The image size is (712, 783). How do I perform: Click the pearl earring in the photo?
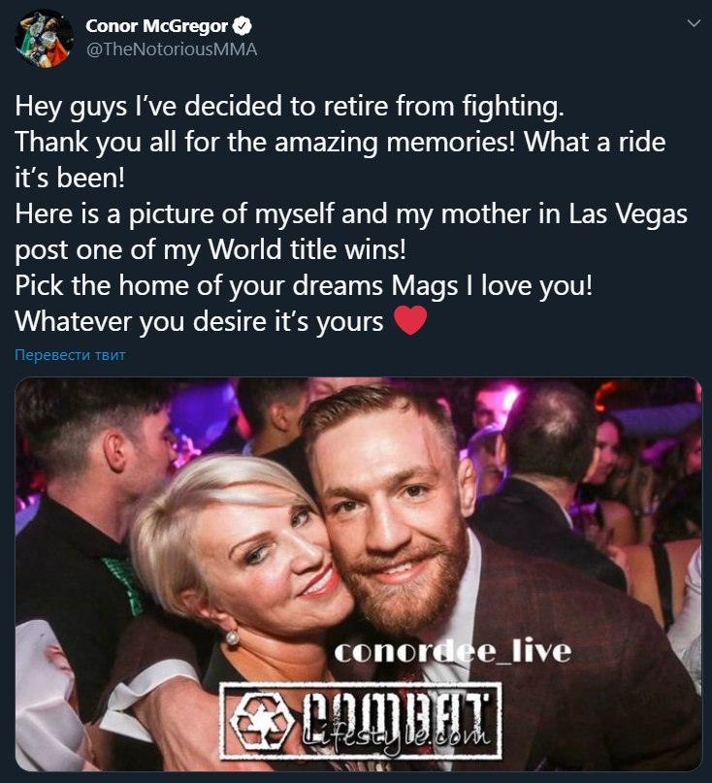tap(232, 636)
